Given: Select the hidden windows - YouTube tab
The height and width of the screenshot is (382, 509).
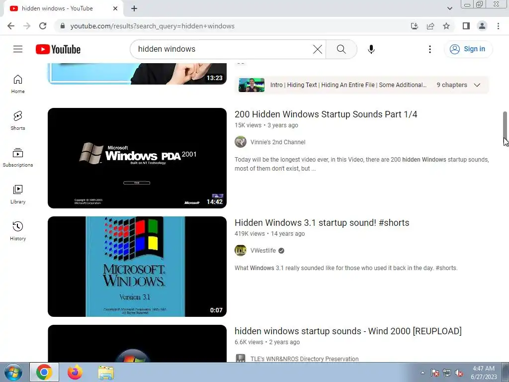Looking at the screenshot, I should tap(63, 8).
